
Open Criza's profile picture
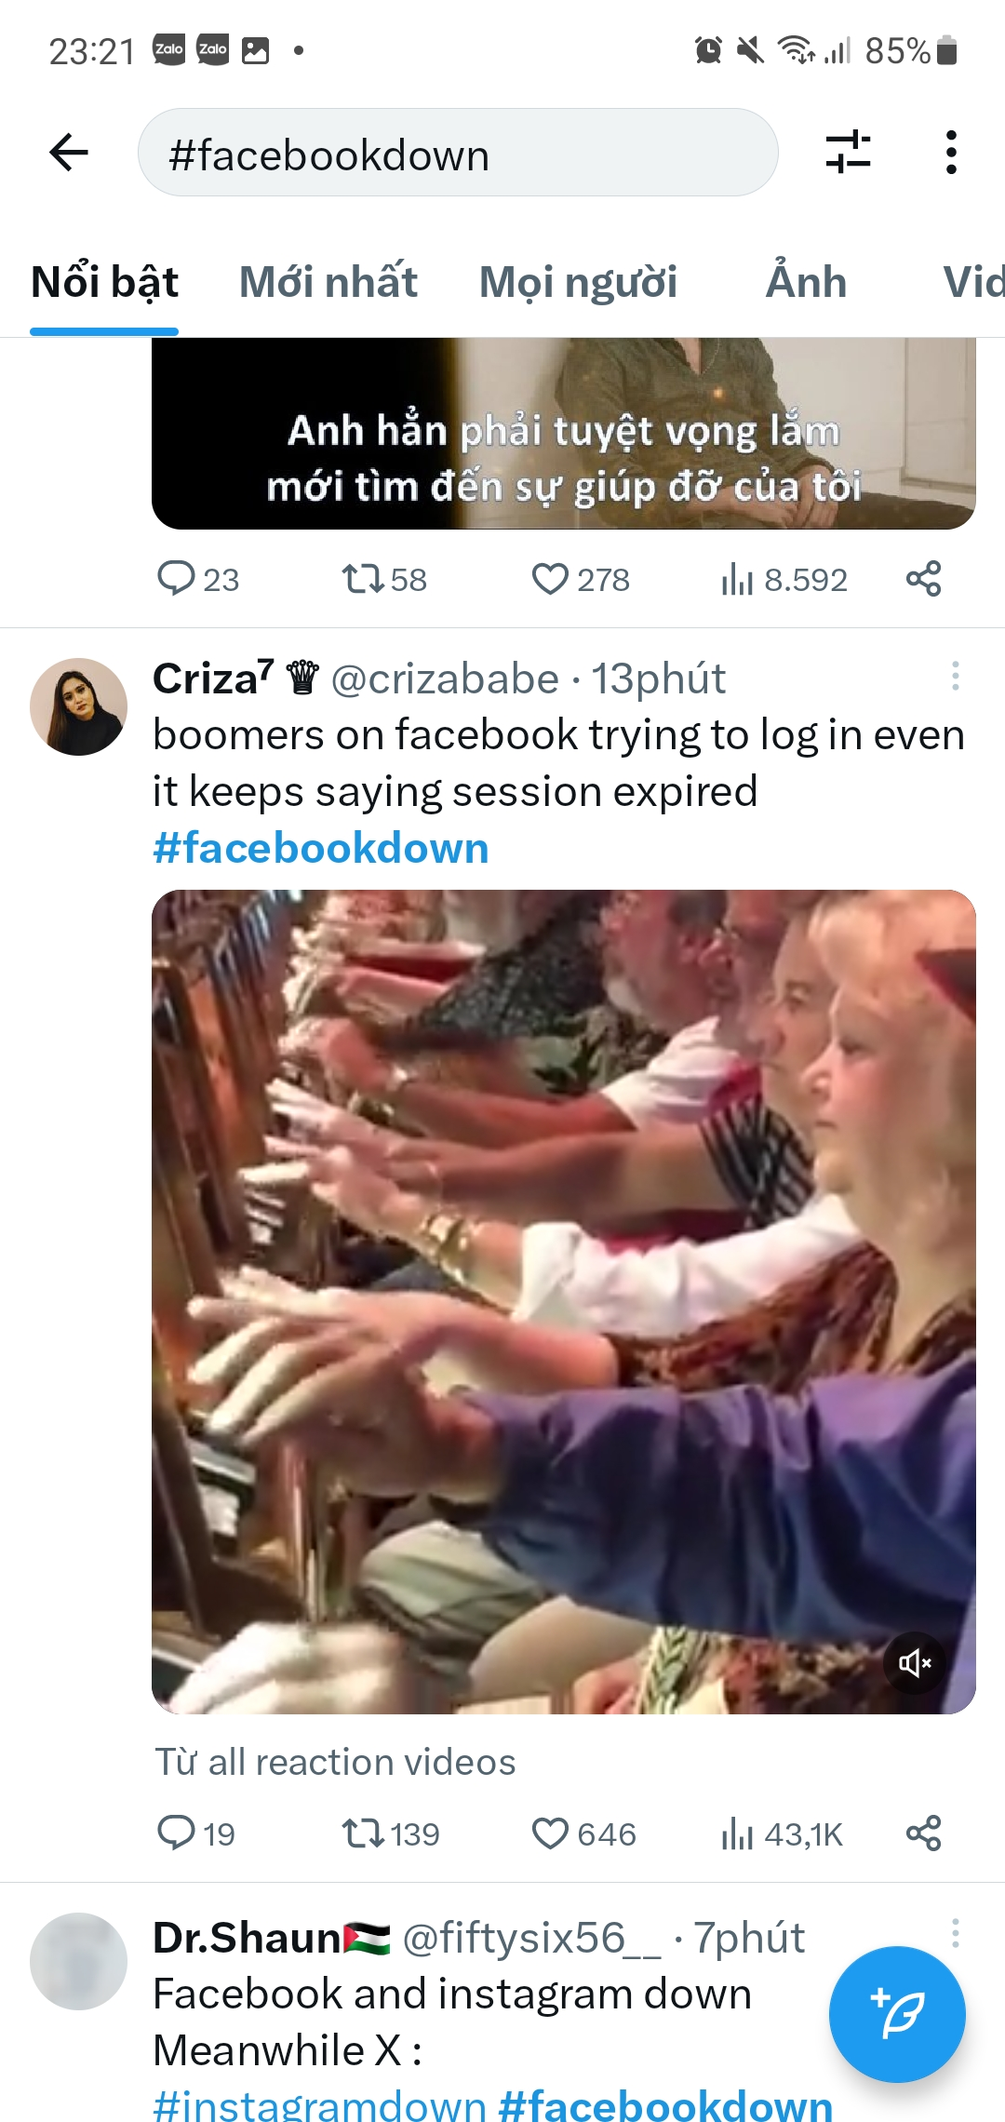pos(78,706)
